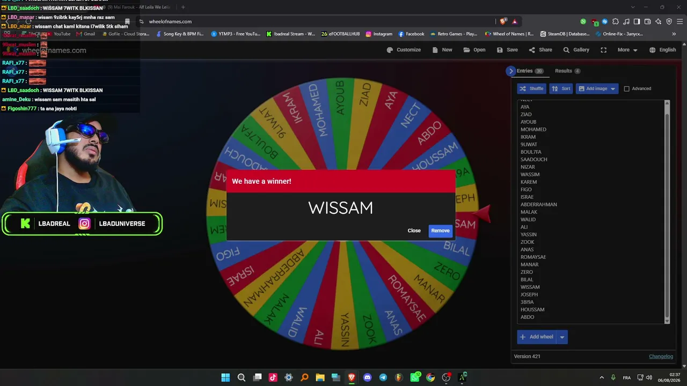Show hidden system tray icons
687x386 pixels.
pos(602,377)
